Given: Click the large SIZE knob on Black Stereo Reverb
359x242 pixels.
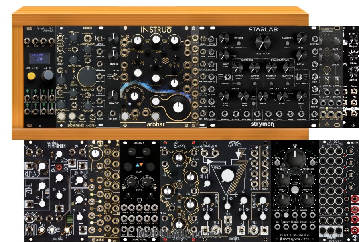Looking at the screenshot, I should click(295, 157).
